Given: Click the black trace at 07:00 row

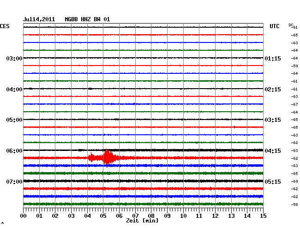Looking at the screenshot, I should pos(143,181).
